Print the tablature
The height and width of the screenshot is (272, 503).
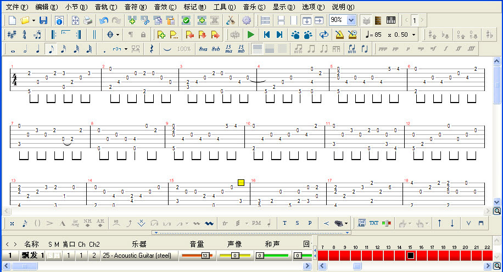[88, 20]
